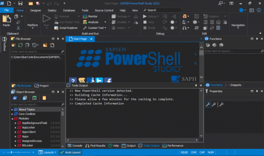Viewport: 264px width, 156px height.
Task: Switch to the Snippets tab
Action: pos(233,85)
